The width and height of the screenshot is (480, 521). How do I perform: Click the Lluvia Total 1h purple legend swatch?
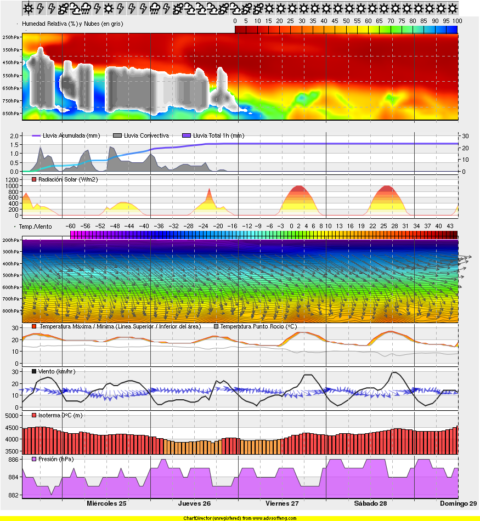click(187, 135)
